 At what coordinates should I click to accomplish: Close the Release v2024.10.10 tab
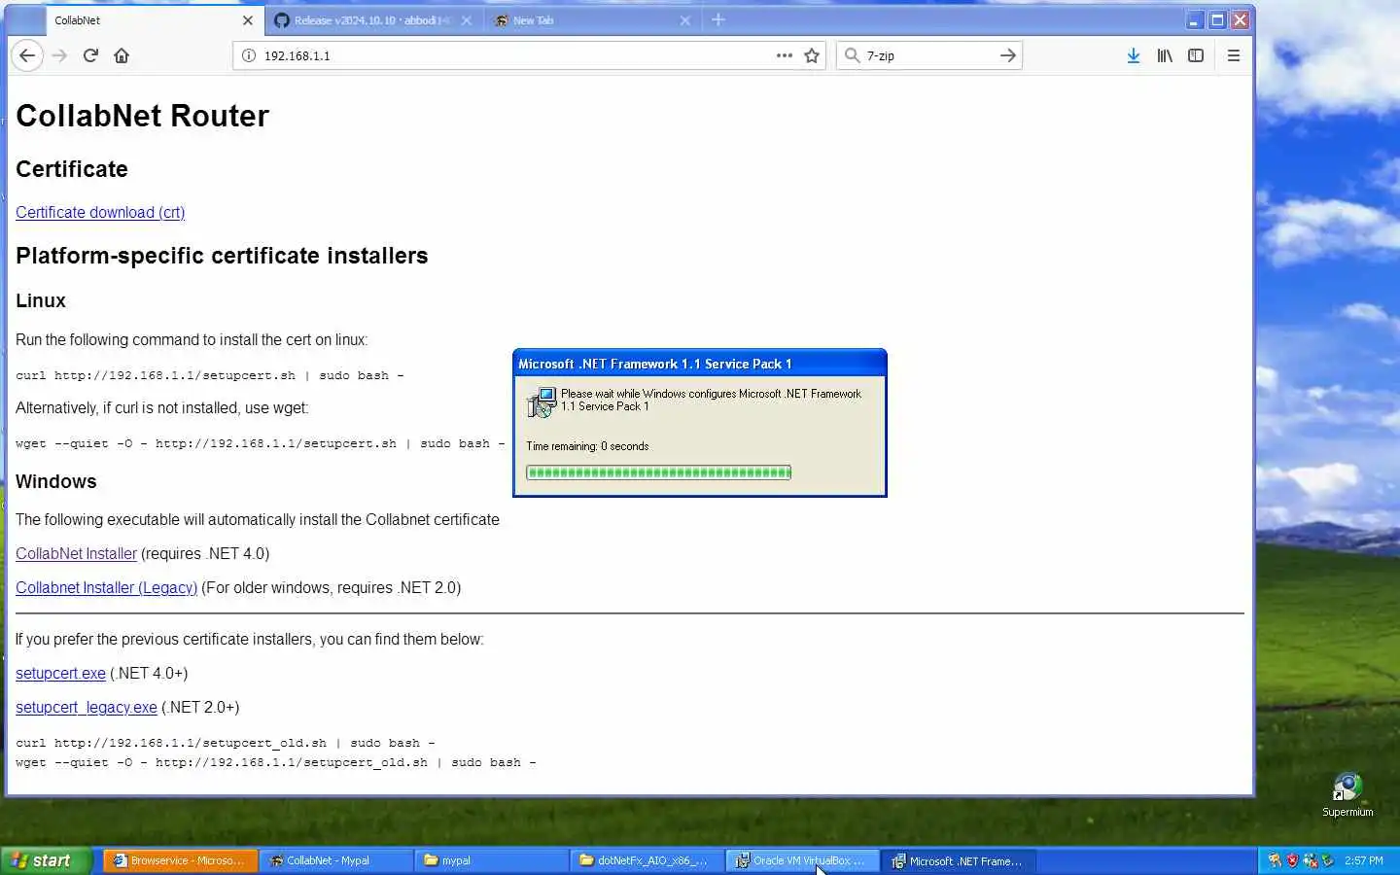467,20
